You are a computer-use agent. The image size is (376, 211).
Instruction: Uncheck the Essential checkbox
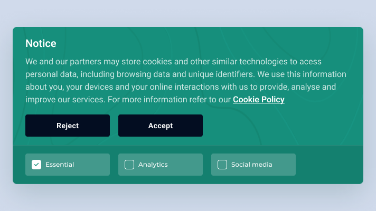[36, 165]
